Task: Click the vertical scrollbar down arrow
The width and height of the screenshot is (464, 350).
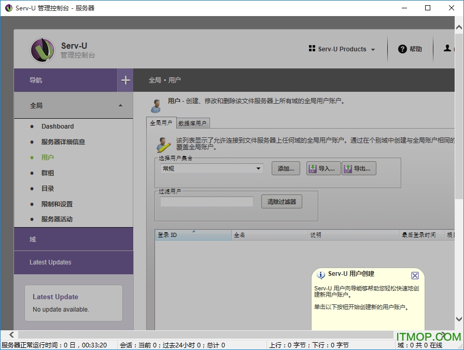Action: pos(459,319)
